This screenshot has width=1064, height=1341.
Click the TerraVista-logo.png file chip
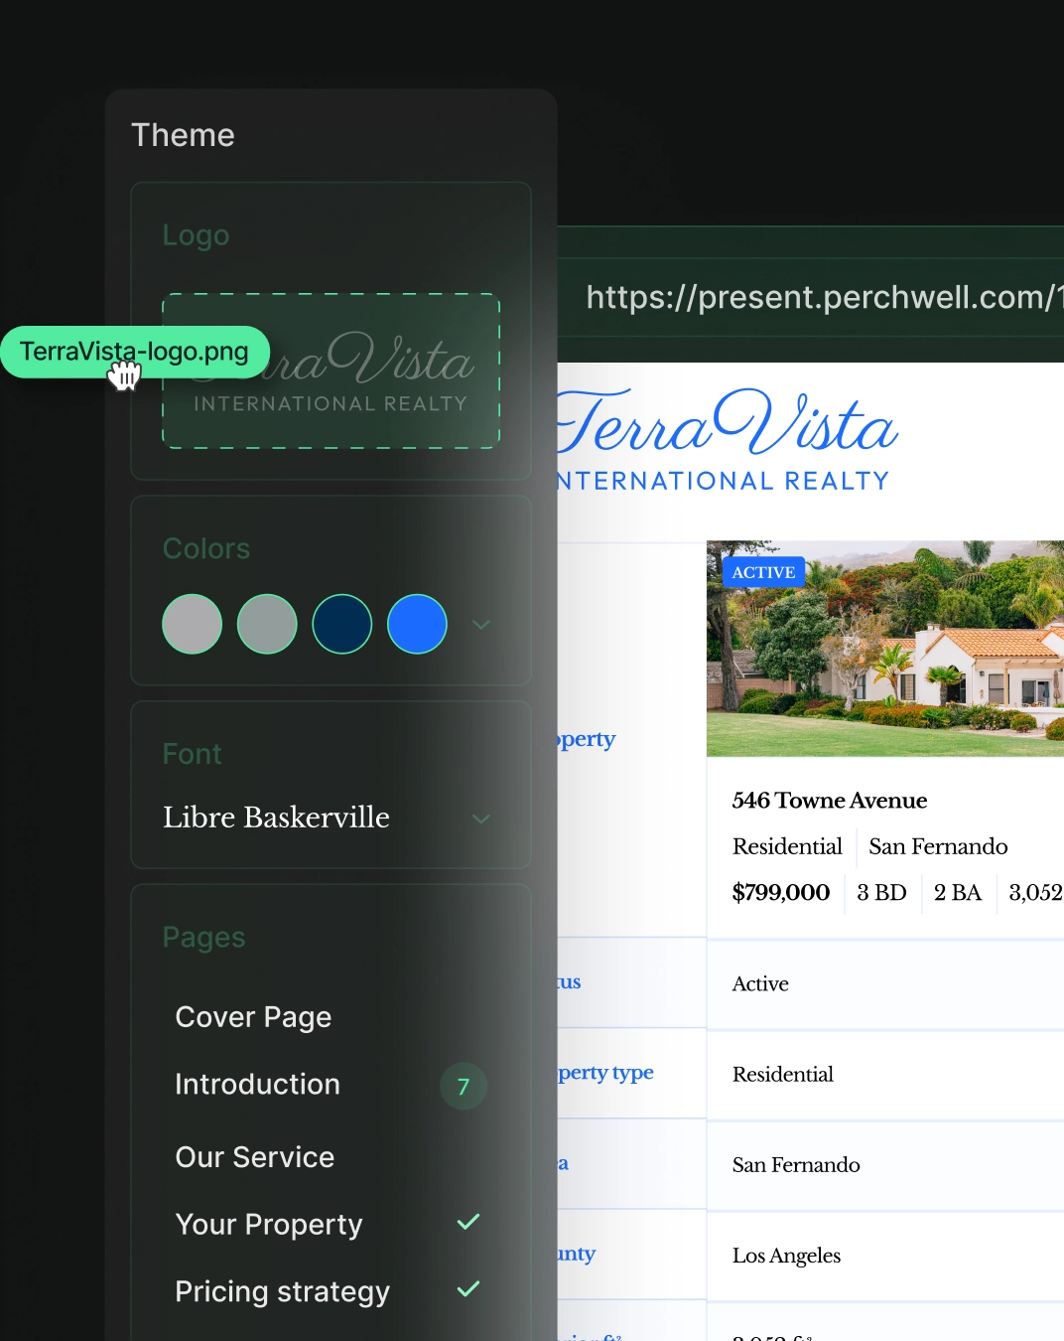click(135, 352)
